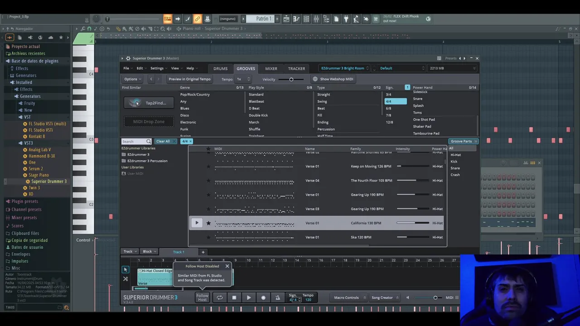This screenshot has width=580, height=326.
Task: Switch to the MIXER tab
Action: 271,68
